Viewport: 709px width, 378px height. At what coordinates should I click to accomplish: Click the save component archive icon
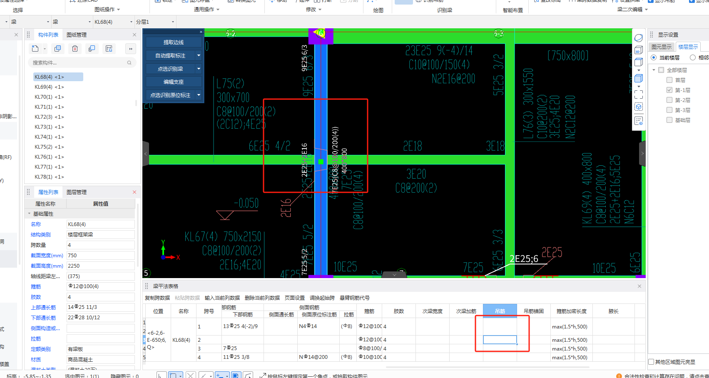point(109,49)
